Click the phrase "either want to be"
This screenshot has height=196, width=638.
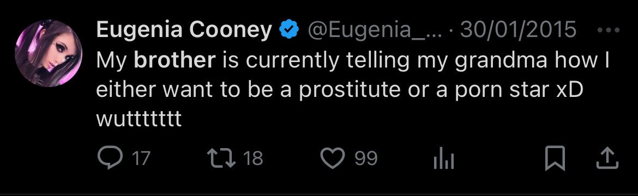coord(182,90)
